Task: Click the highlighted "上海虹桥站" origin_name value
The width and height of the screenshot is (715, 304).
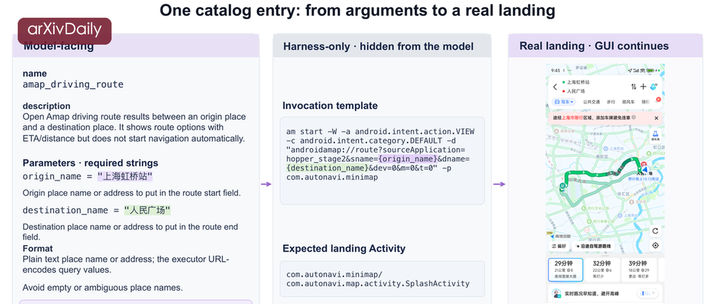Action: click(x=124, y=177)
